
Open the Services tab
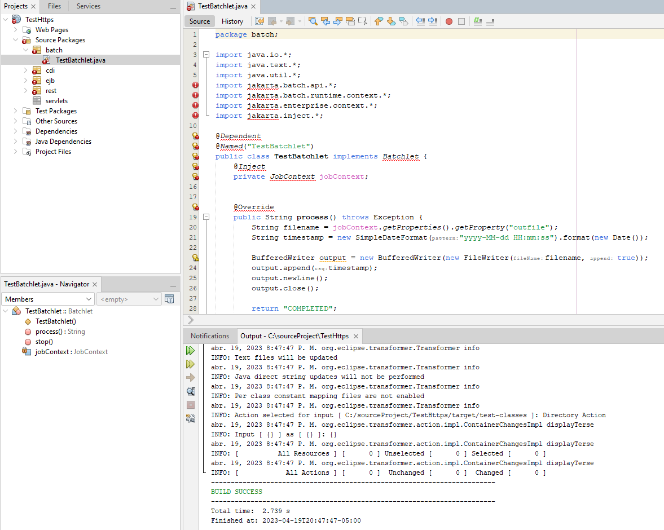pyautogui.click(x=88, y=6)
